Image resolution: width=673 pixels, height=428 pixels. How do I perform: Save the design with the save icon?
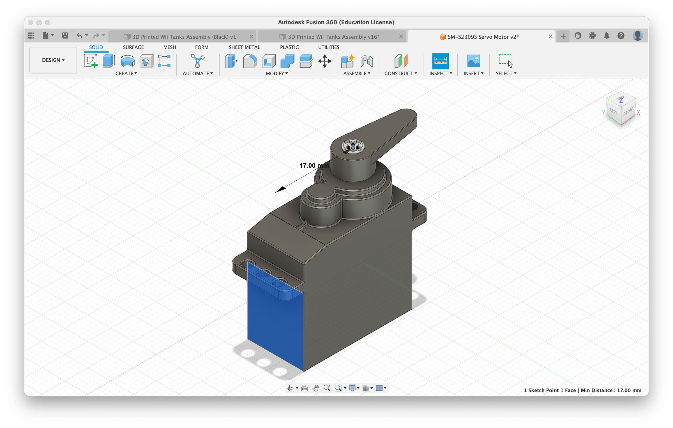tap(65, 35)
